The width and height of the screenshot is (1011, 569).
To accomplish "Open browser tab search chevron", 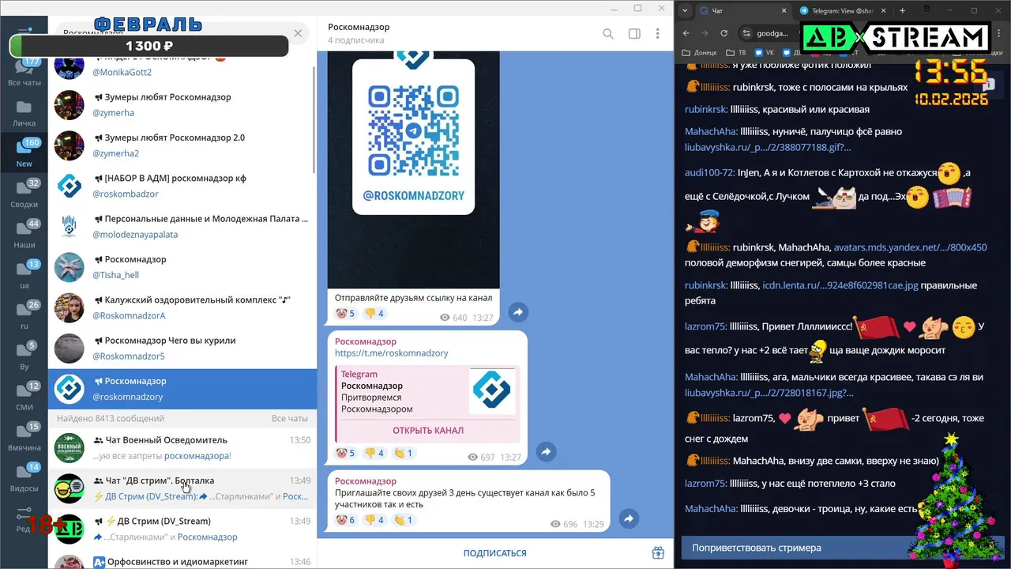I will (686, 10).
